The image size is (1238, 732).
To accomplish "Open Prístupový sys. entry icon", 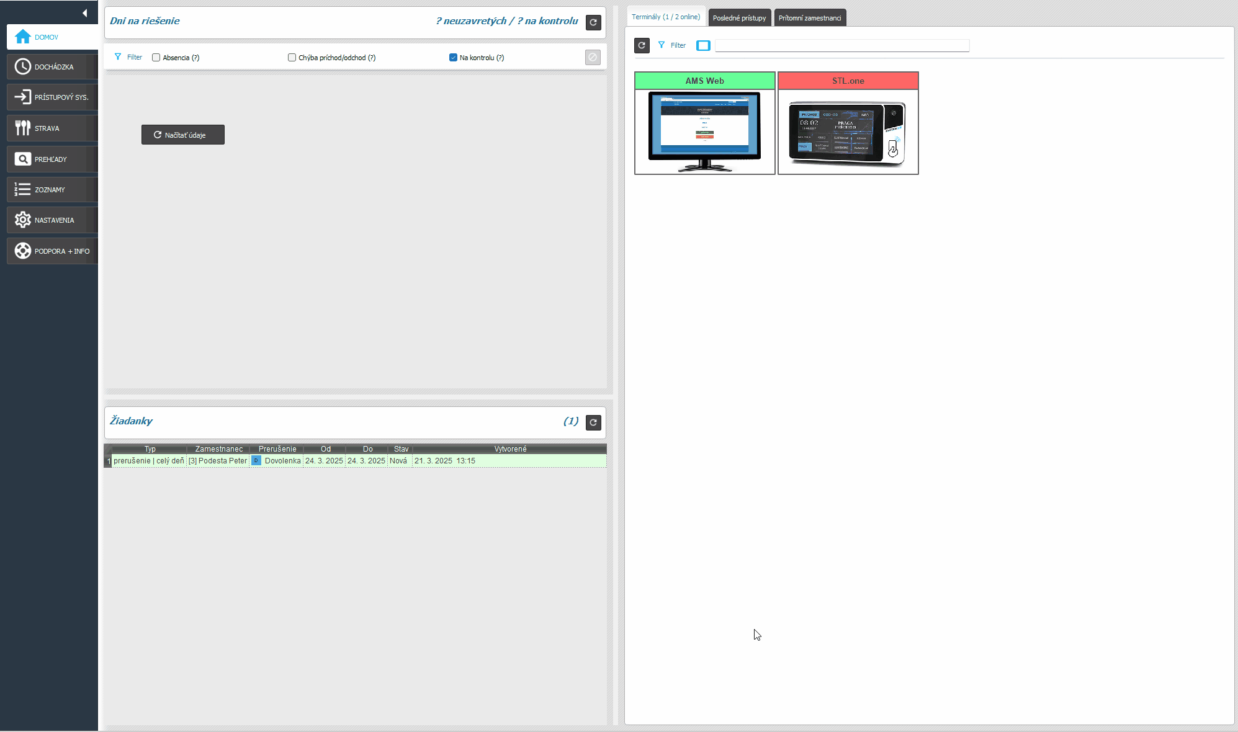I will [23, 97].
